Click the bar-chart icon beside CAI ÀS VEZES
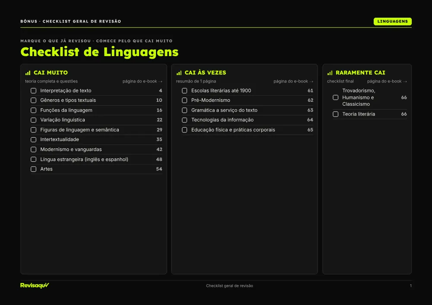Image resolution: width=432 pixels, height=305 pixels. [x=179, y=73]
